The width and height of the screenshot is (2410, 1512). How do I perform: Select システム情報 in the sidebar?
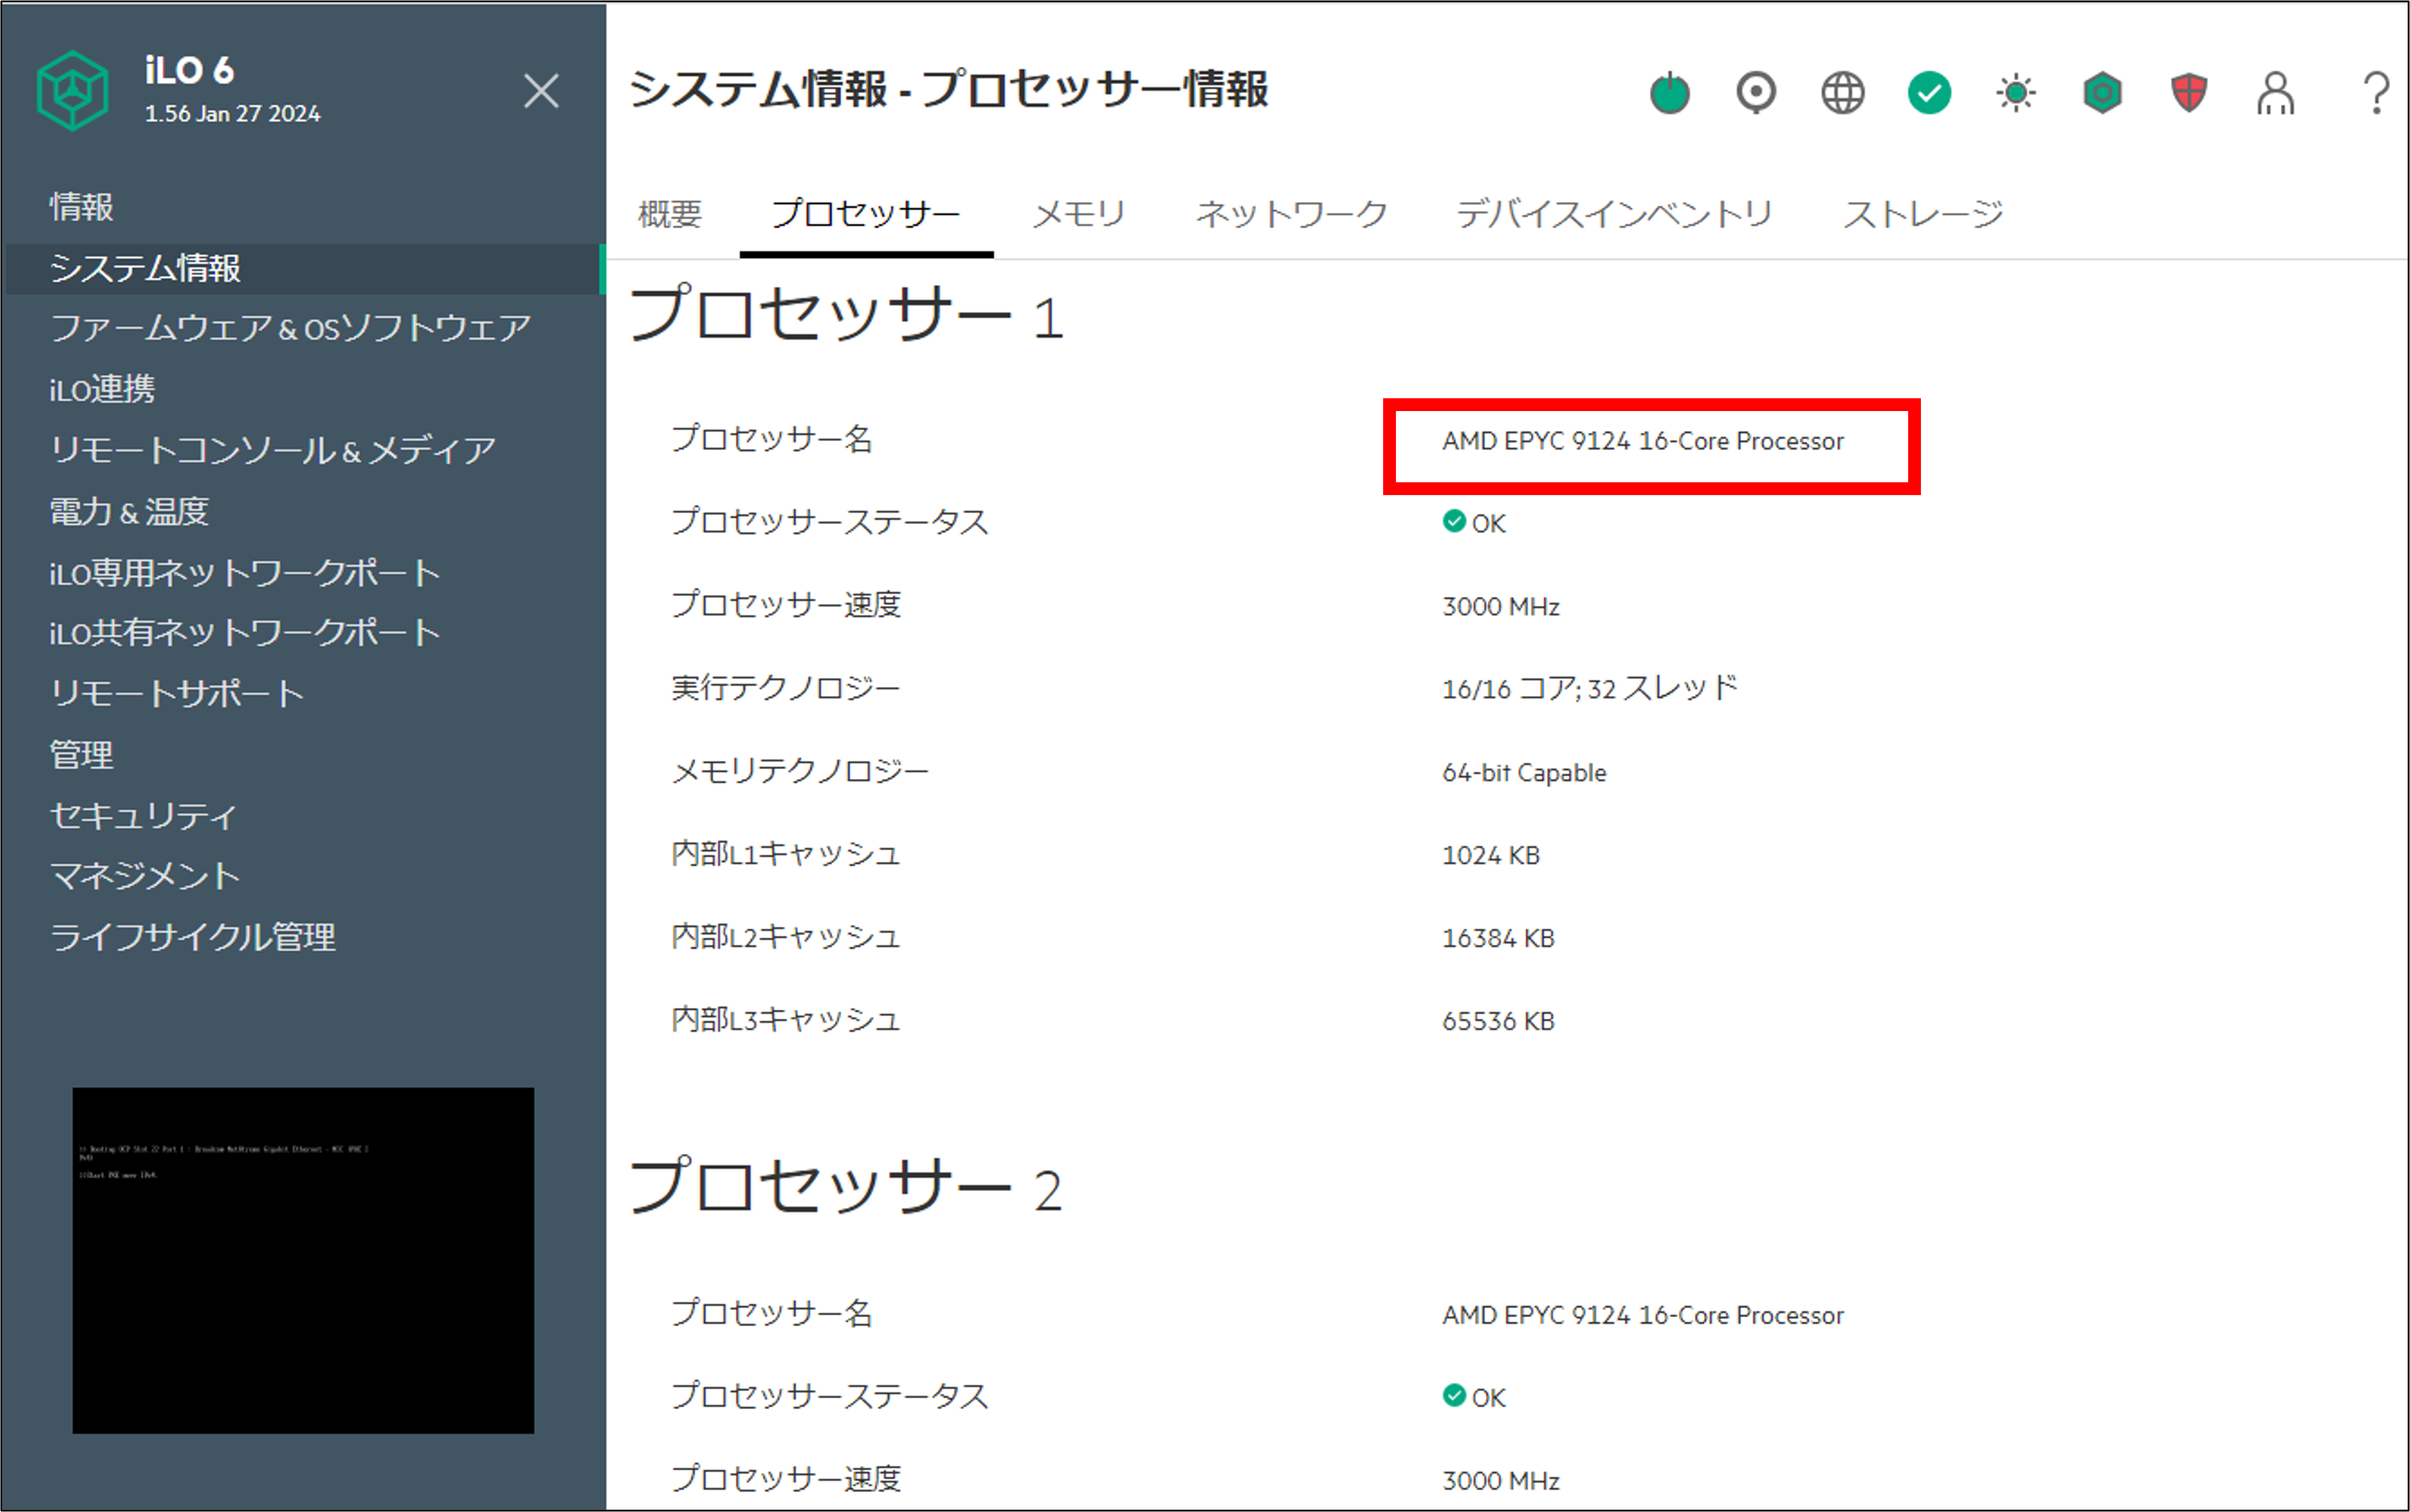303,268
